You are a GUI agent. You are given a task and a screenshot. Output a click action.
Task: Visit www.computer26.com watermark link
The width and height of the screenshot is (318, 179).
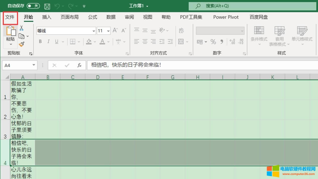(x=298, y=174)
